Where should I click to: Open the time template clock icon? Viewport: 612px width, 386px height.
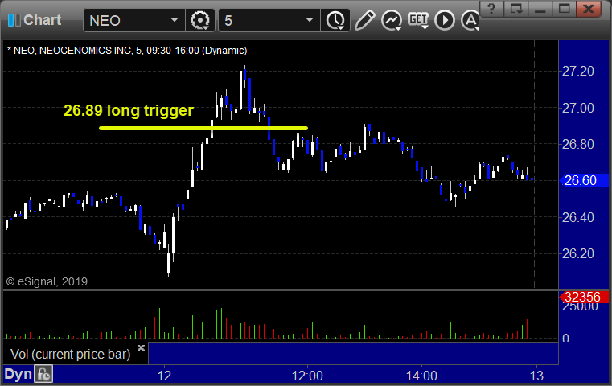[x=335, y=20]
